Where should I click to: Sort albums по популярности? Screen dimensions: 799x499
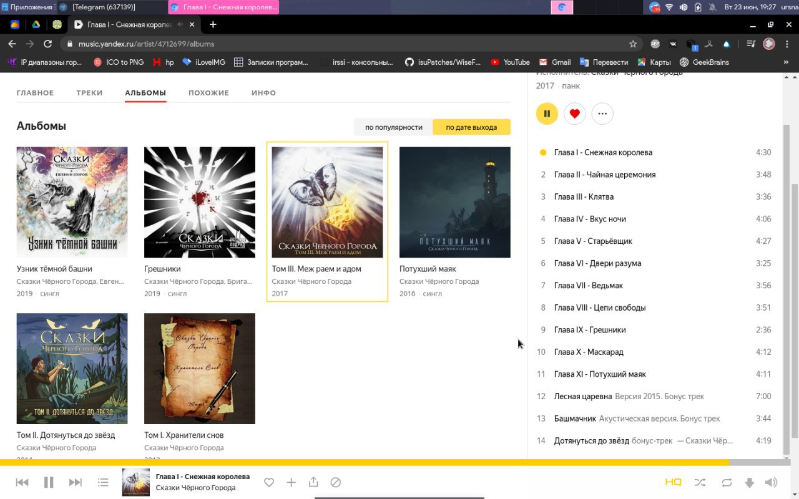click(394, 127)
